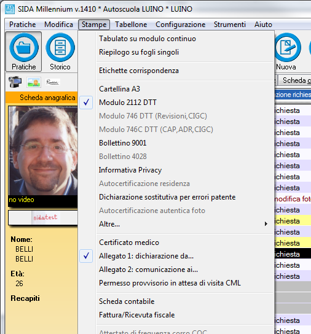
Task: Open the Strumenti menu
Action: click(x=230, y=25)
